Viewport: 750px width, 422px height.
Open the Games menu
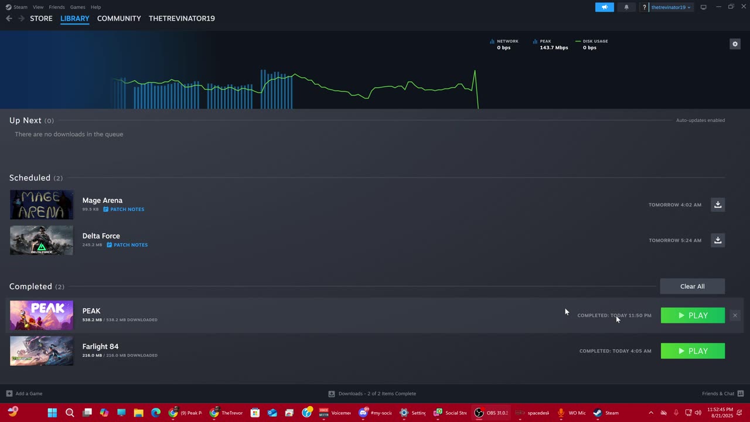77,7
